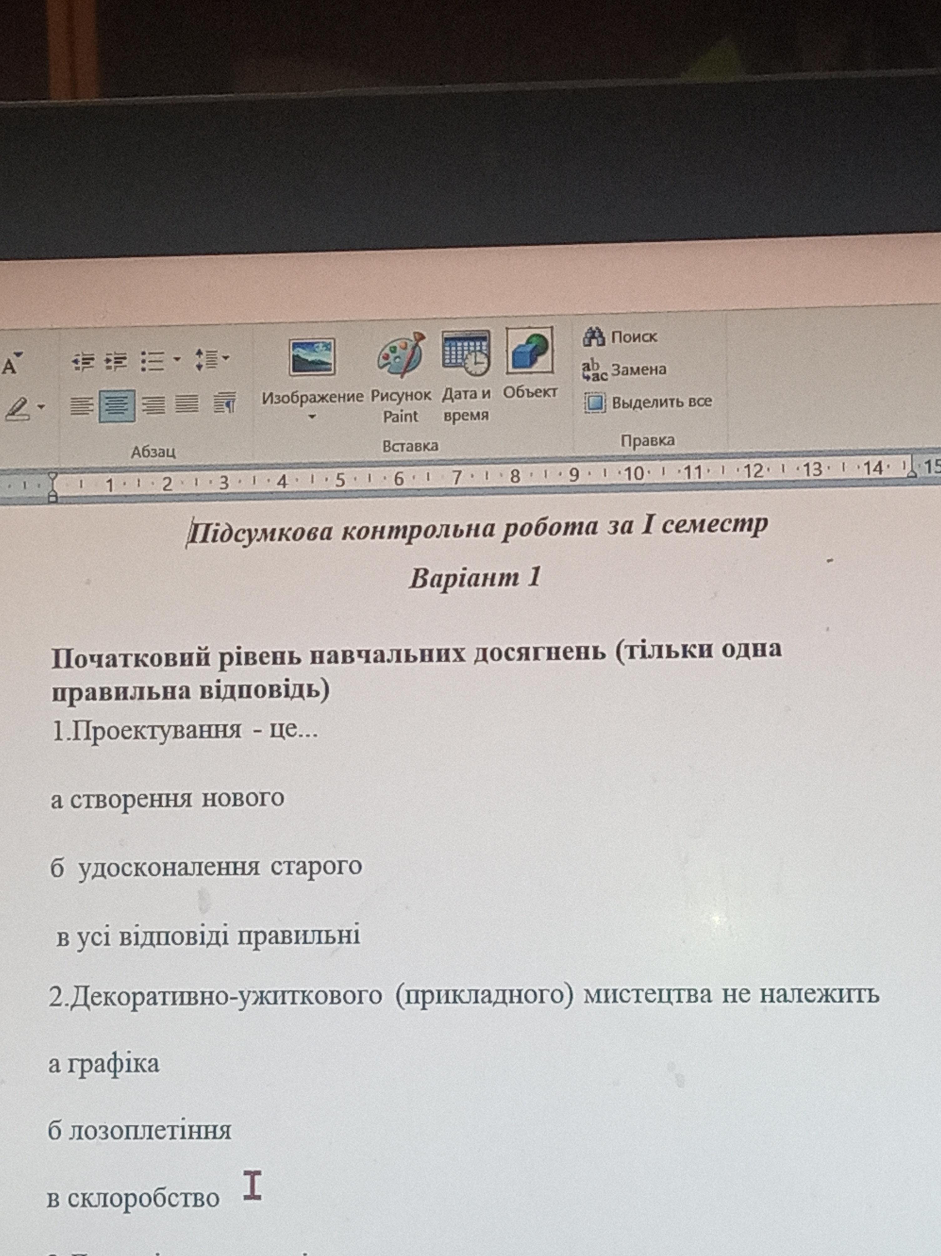Insert a Paint drawing (Рисунок Paint)
941x1256 pixels.
click(x=401, y=355)
